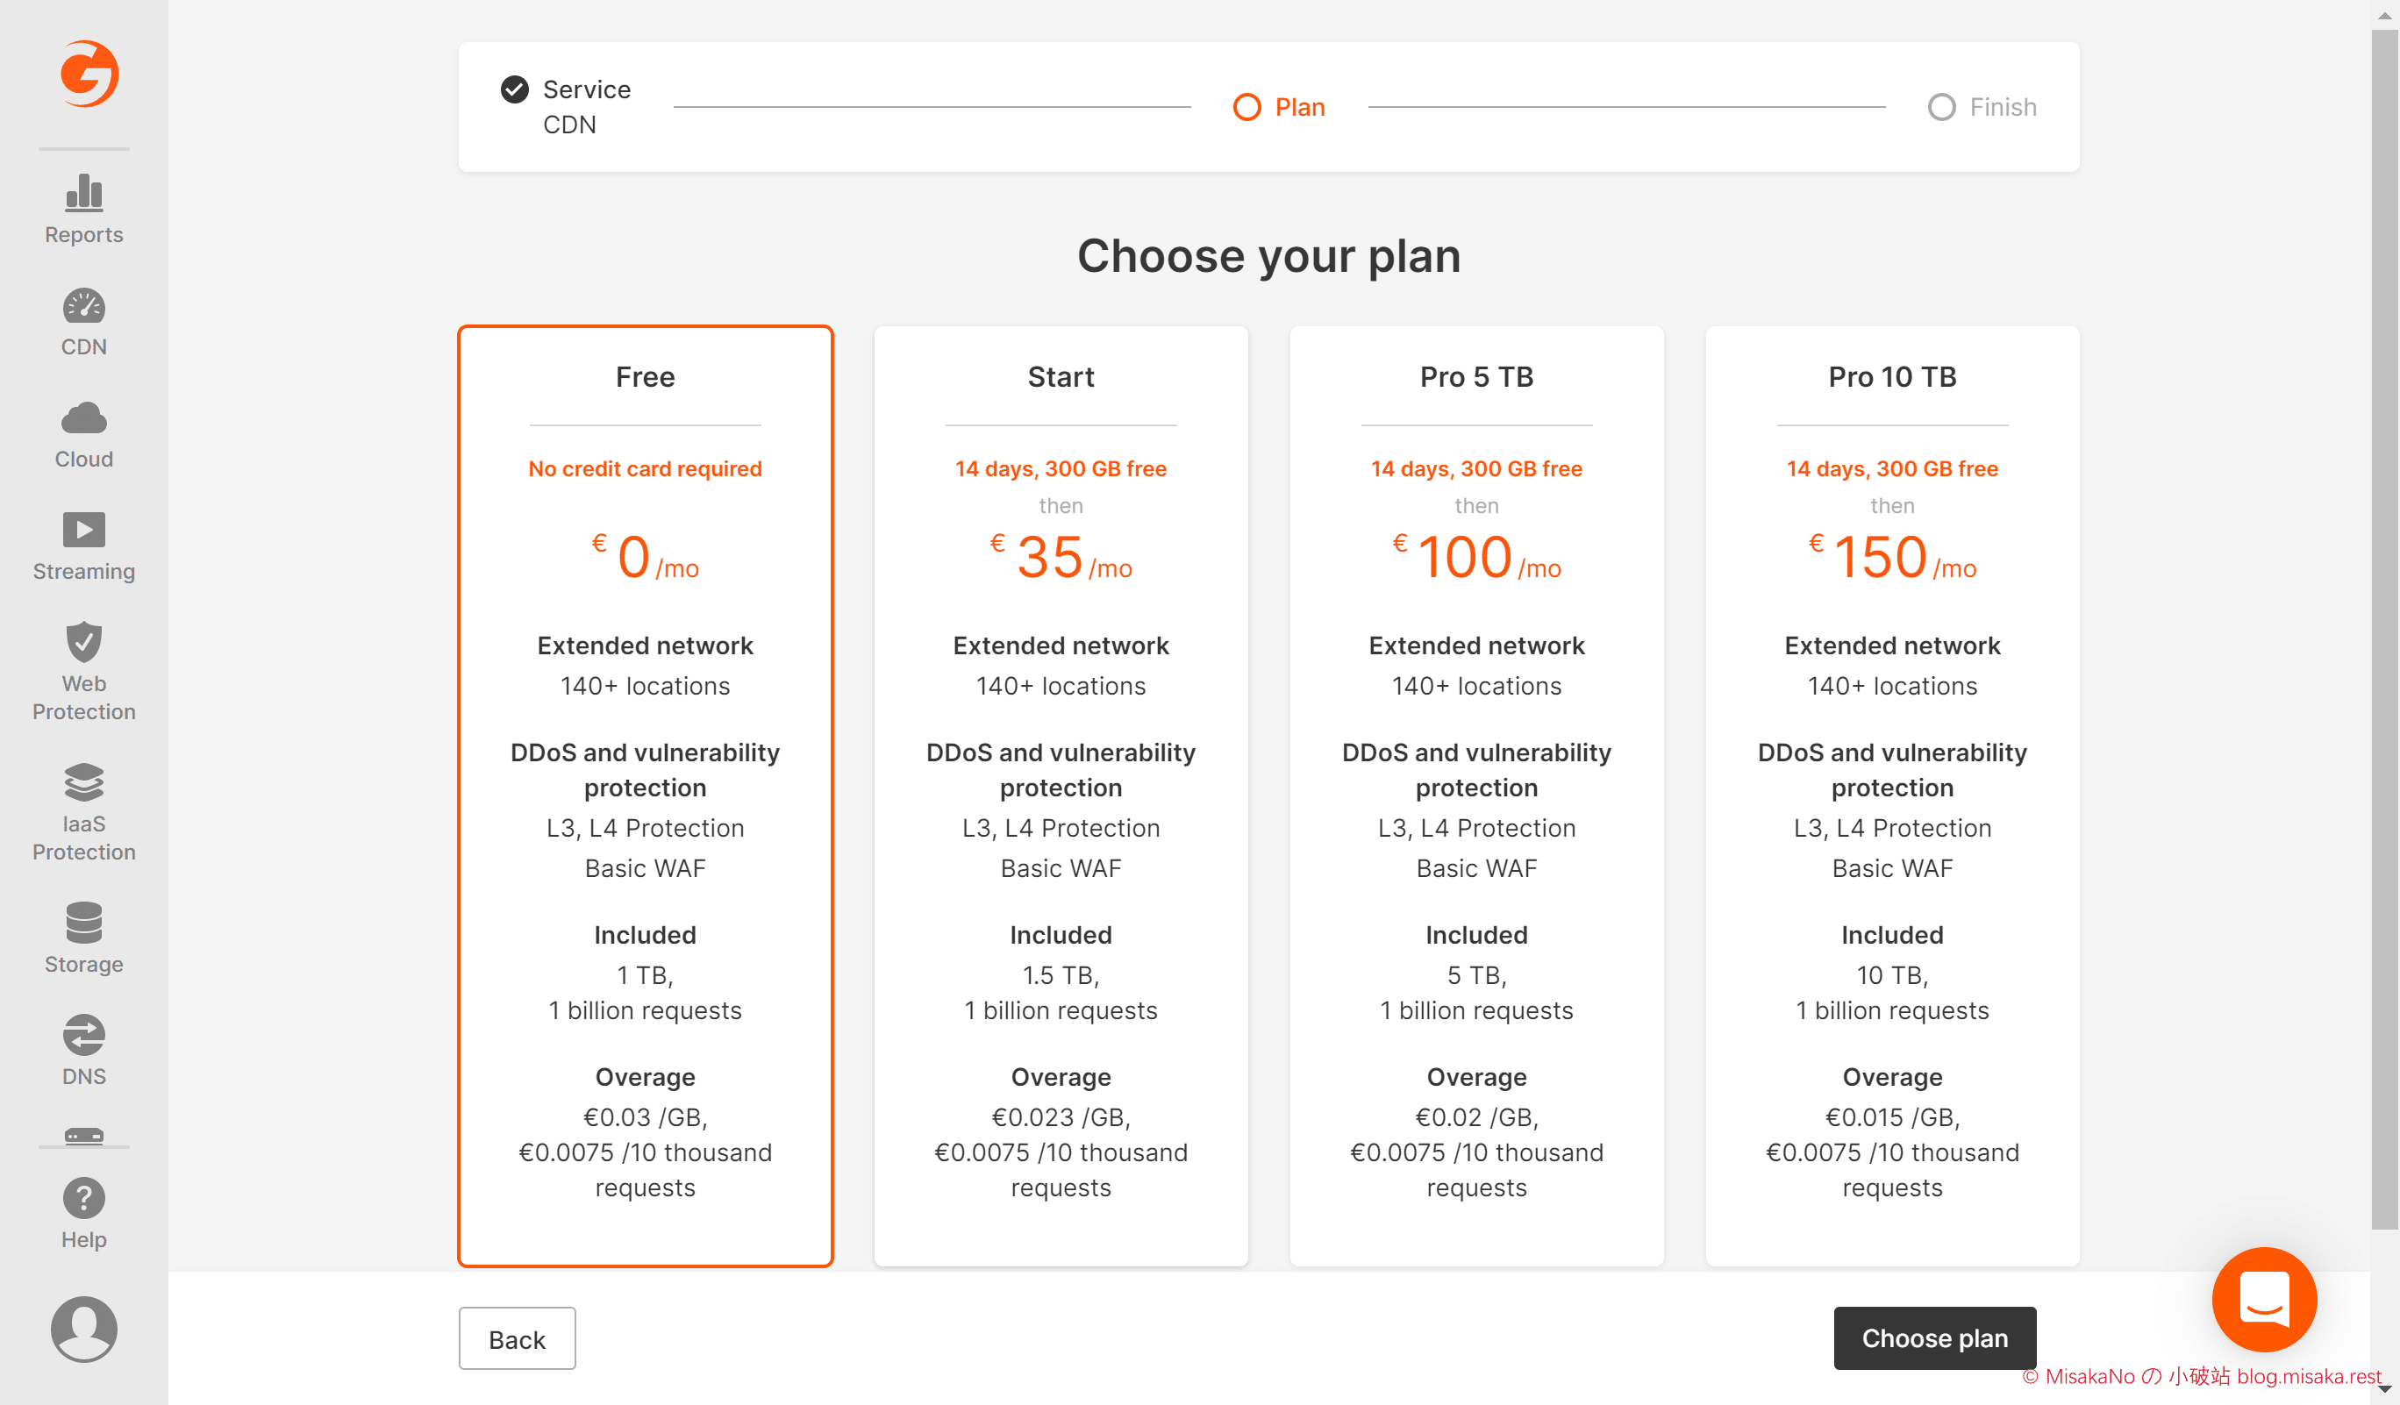This screenshot has height=1405, width=2400.
Task: Open the DNS arrows icon
Action: (x=84, y=1035)
